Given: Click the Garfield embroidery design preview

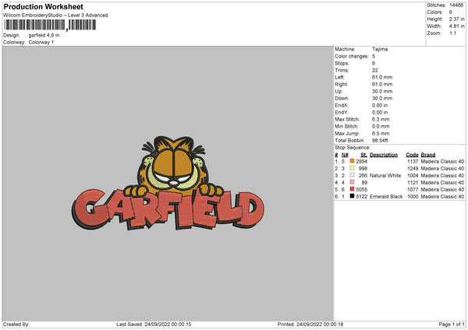Looking at the screenshot, I should (x=168, y=183).
